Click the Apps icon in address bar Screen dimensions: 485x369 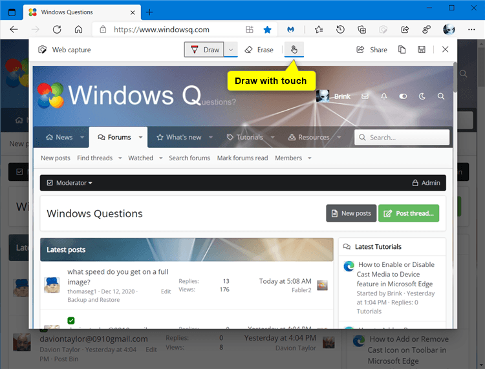coord(250,30)
